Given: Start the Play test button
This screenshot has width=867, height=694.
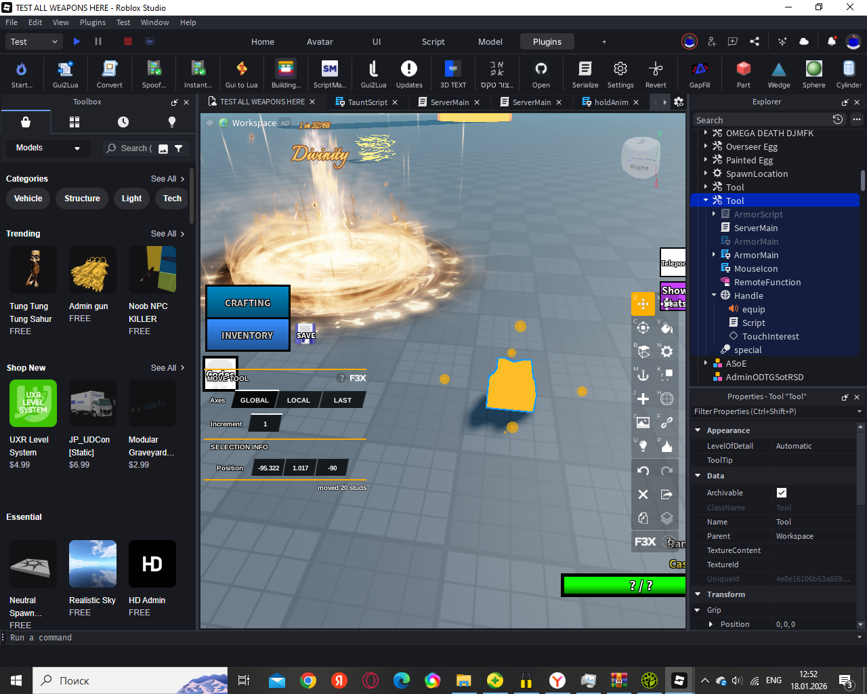Looking at the screenshot, I should 77,41.
